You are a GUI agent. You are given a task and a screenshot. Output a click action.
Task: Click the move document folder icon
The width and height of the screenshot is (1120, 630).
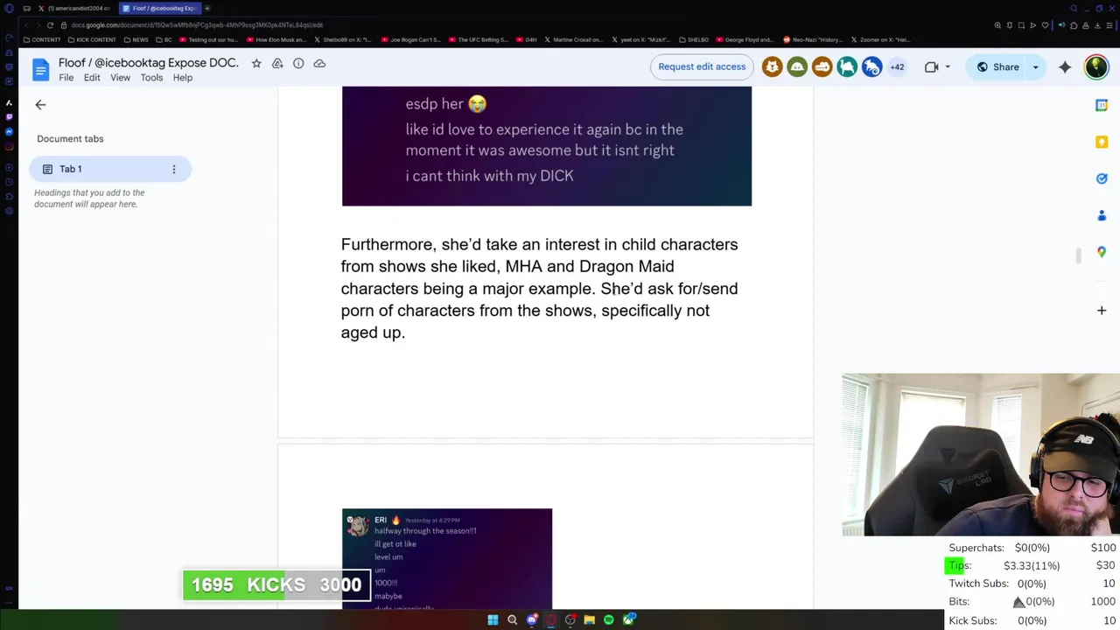(x=277, y=63)
